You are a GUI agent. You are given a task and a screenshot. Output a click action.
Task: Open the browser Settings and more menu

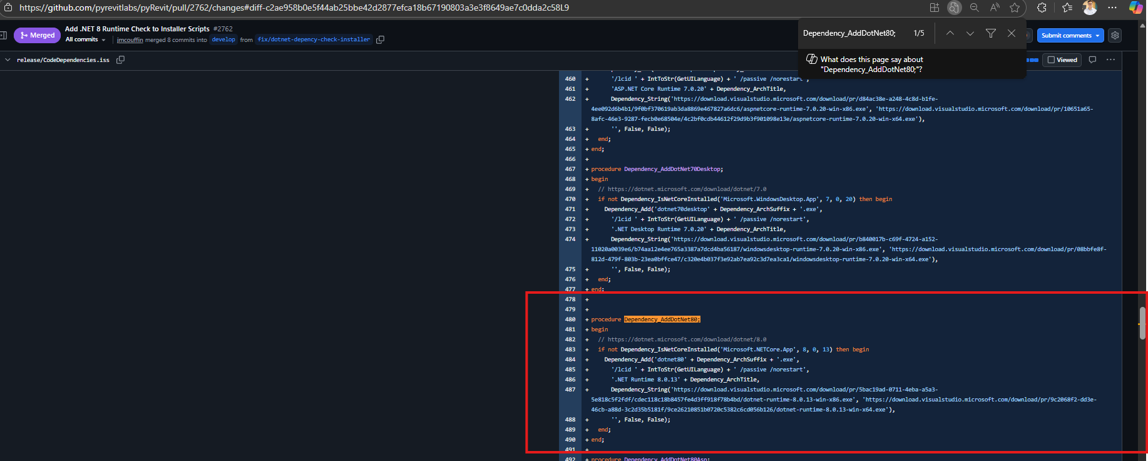(x=1112, y=8)
